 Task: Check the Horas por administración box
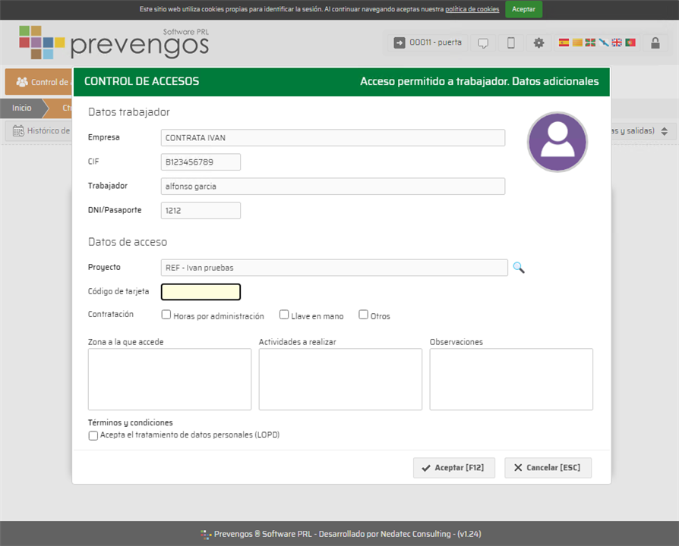pos(166,315)
